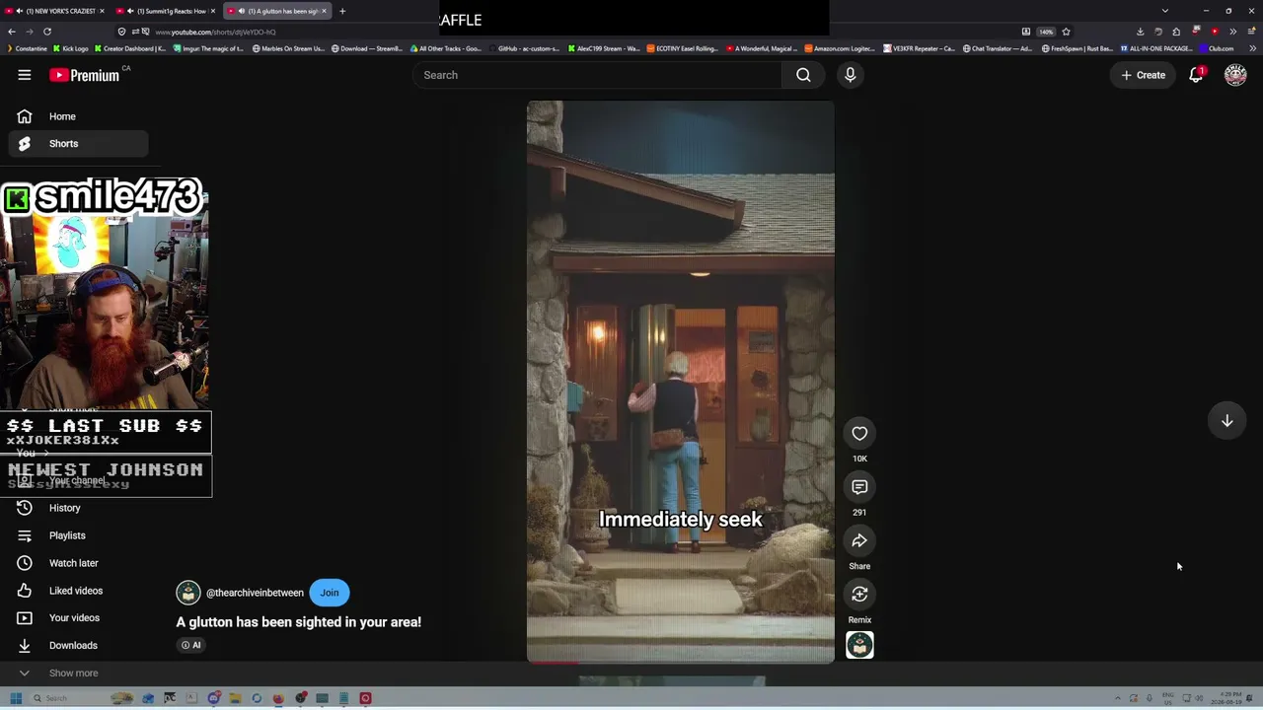
Task: Open Downloads in the sidebar
Action: (x=79, y=646)
